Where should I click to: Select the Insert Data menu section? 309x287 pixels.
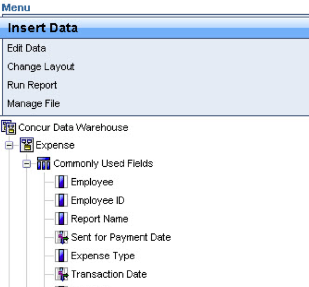pos(154,28)
